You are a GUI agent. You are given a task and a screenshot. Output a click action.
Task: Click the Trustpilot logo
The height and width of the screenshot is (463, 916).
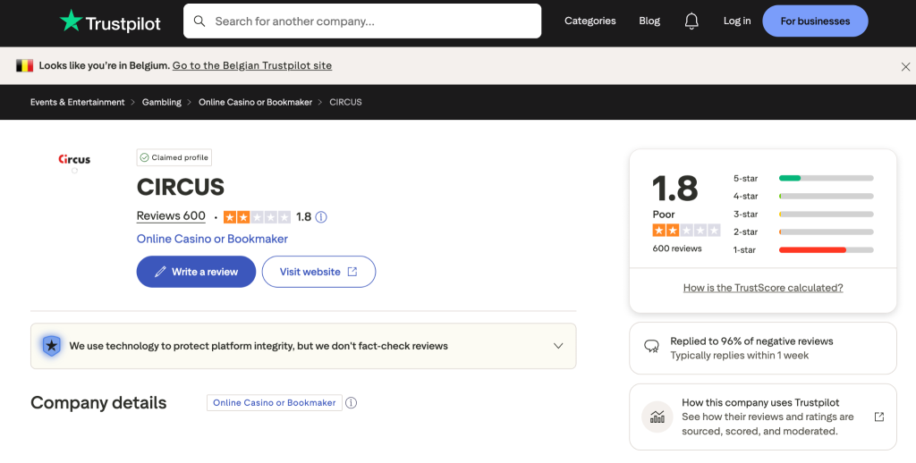[x=110, y=21]
